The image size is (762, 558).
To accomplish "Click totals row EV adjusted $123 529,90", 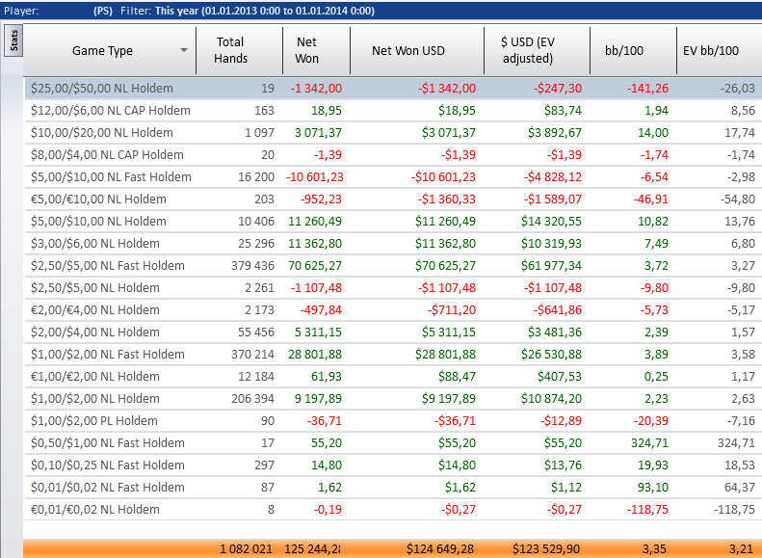I will [x=546, y=549].
